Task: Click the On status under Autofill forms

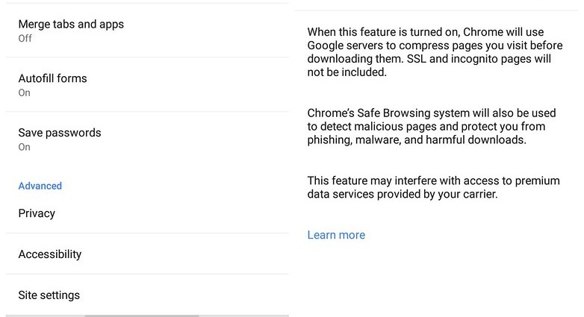Action: click(24, 92)
